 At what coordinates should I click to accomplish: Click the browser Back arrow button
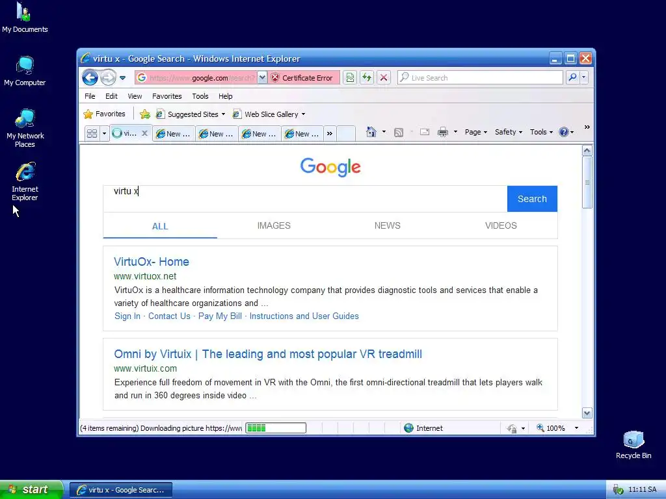90,78
